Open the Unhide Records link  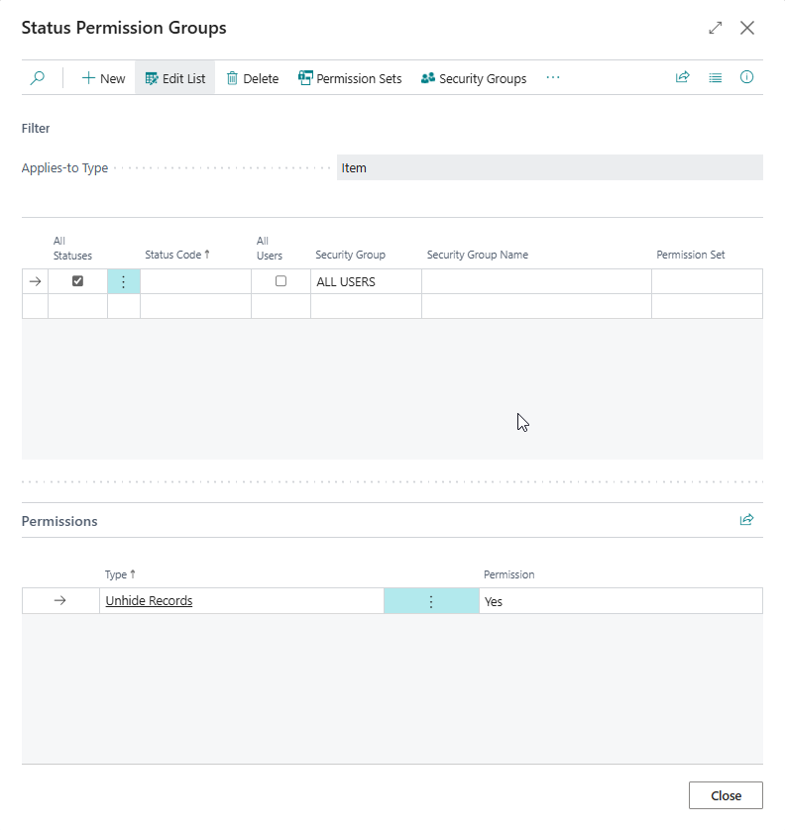tap(149, 601)
